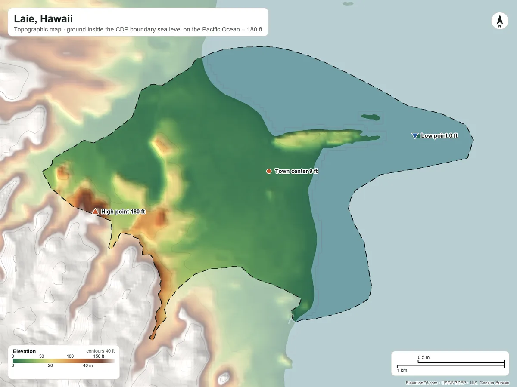Click the topographic map subtitle text
The height and width of the screenshot is (387, 517).
(x=138, y=31)
